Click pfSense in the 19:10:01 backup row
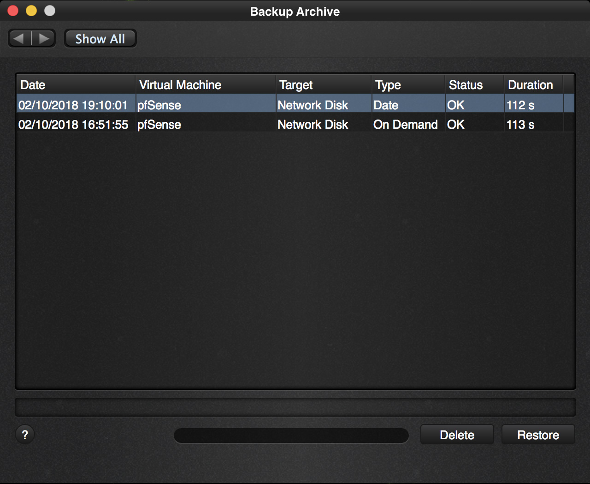This screenshot has height=484, width=590. click(159, 105)
